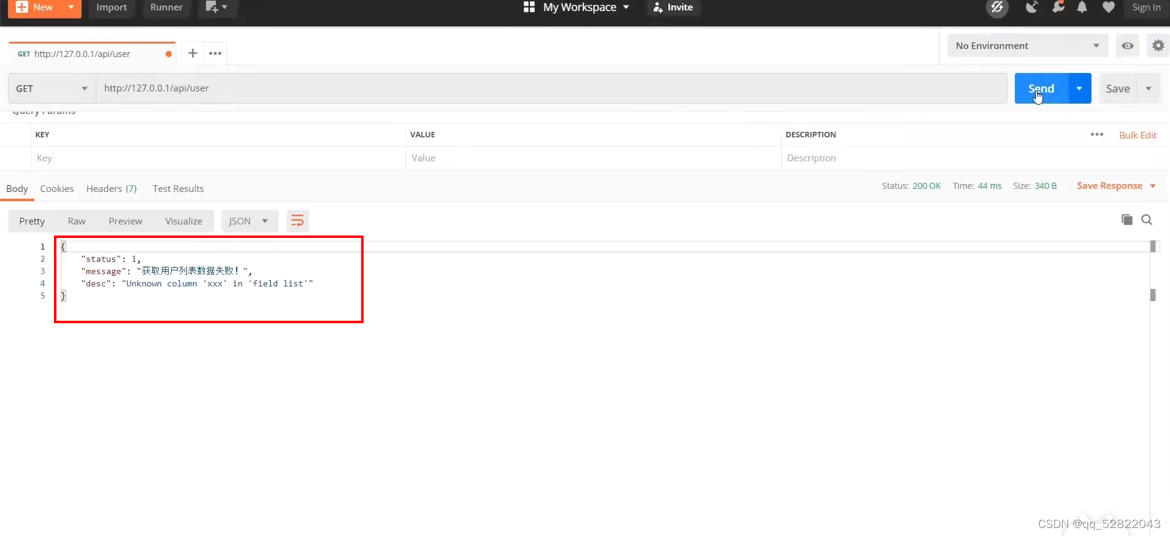This screenshot has height=536, width=1170.
Task: Click Sign In
Action: [x=1146, y=7]
